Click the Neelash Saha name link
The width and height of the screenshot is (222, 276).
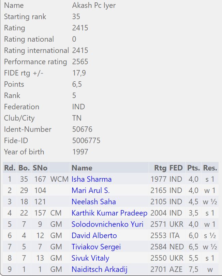94,202
